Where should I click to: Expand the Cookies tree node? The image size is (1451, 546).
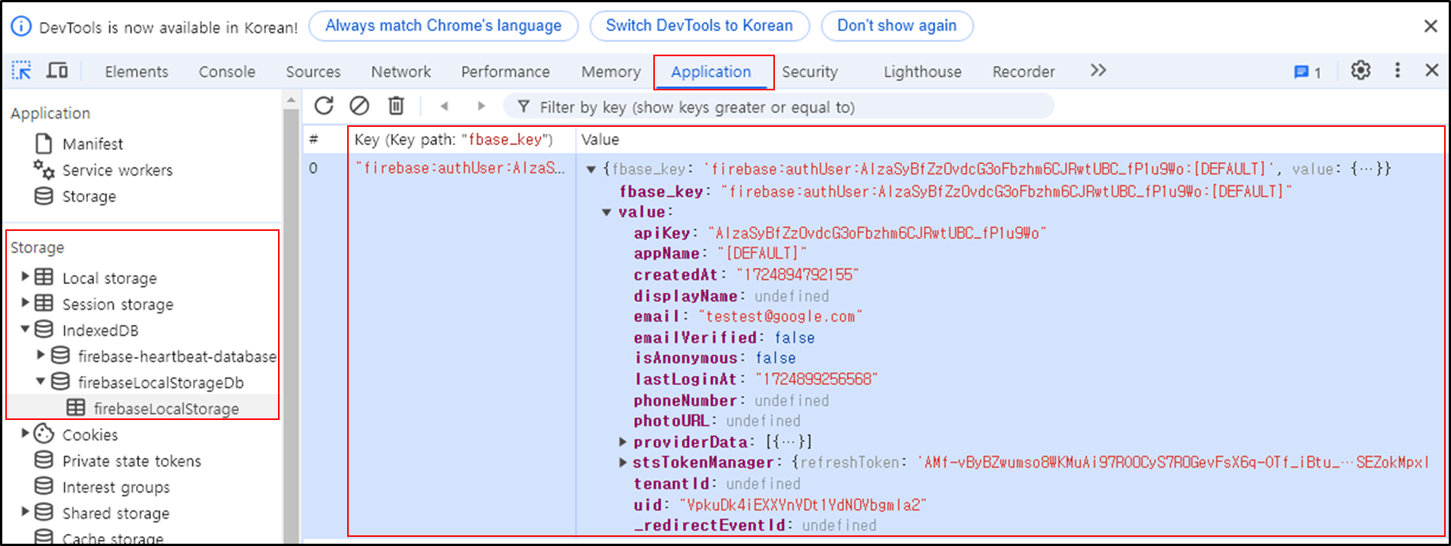pos(25,433)
